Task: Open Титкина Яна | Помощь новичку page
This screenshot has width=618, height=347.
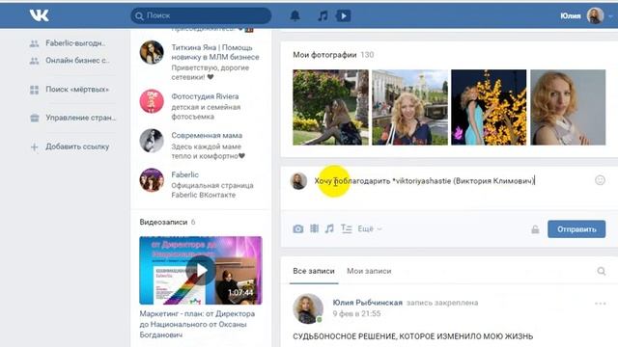Action: point(215,52)
